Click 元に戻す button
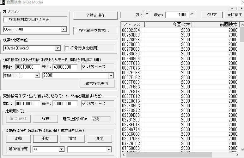Image resolution: width=244 pixels, height=158 pixels. tap(234, 15)
